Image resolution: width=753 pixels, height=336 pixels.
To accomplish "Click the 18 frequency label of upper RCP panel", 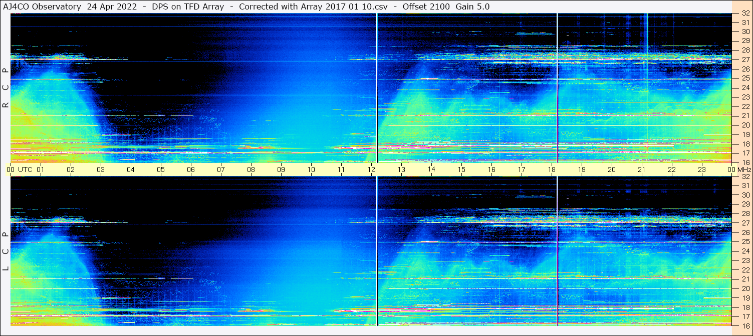I will [745, 143].
